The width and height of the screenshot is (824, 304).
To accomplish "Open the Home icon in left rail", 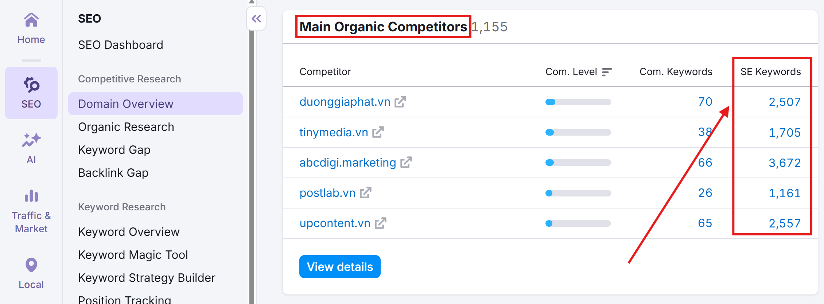I will [31, 20].
